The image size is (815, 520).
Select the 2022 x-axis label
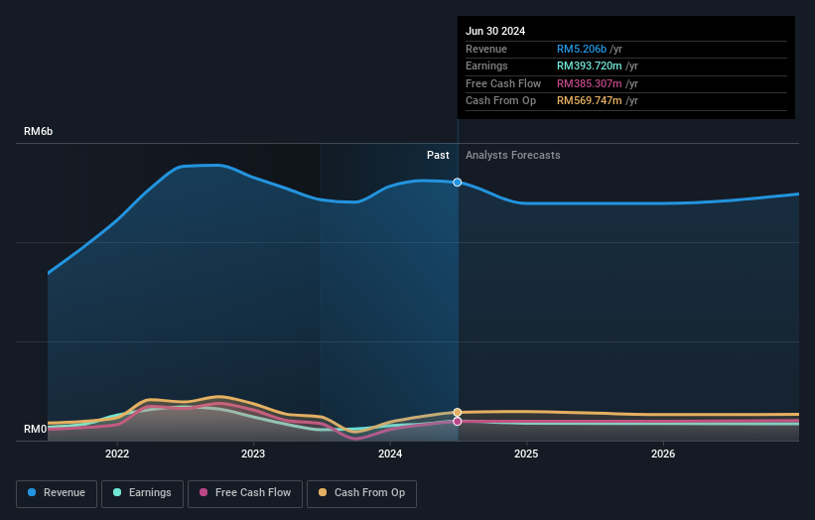coord(117,455)
